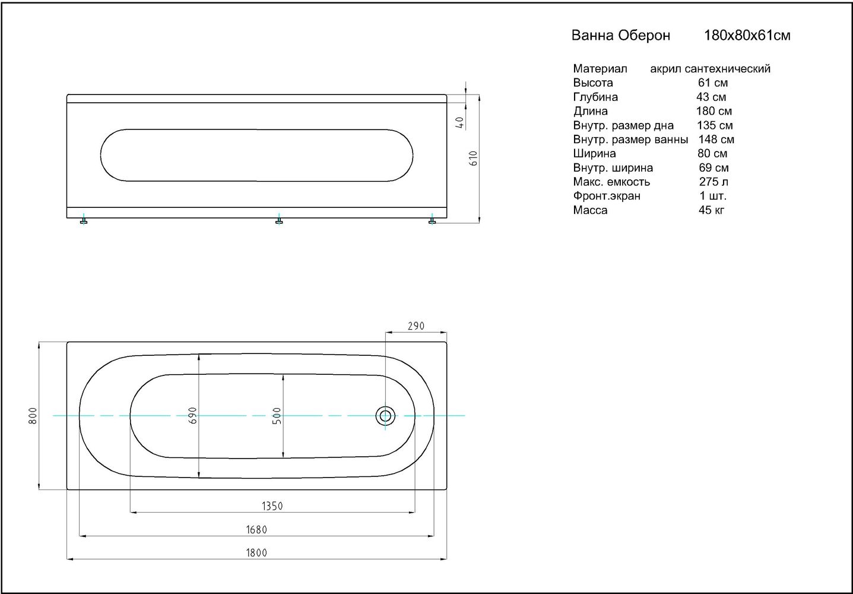The width and height of the screenshot is (853, 594).
Task: Click the 180x80x61см size heading
Action: click(x=747, y=36)
